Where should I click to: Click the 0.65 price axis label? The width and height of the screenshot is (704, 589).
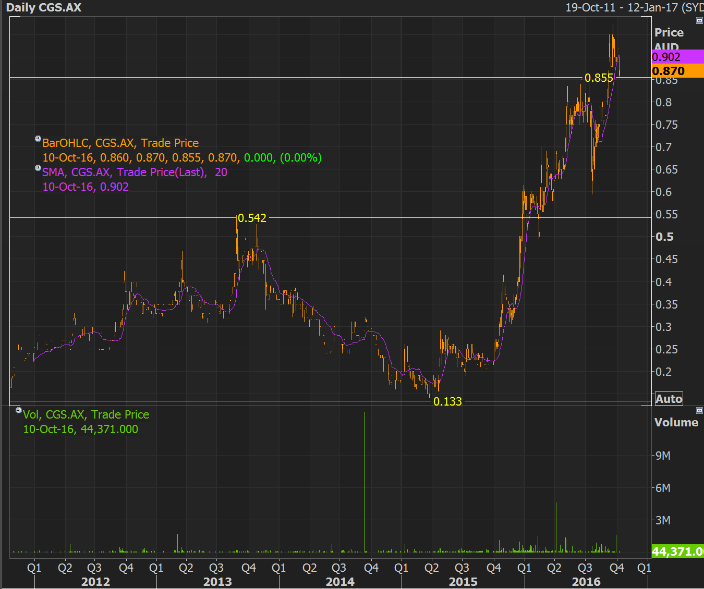(x=667, y=169)
